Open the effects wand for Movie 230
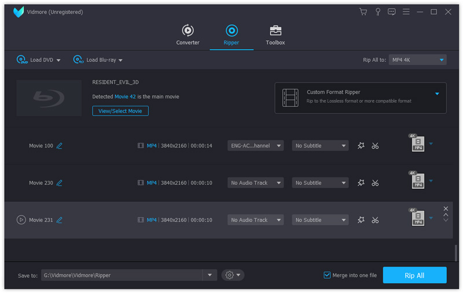 (361, 183)
